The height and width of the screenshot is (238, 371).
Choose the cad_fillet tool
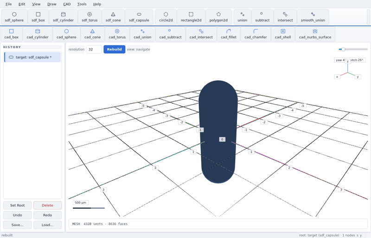tap(228, 34)
